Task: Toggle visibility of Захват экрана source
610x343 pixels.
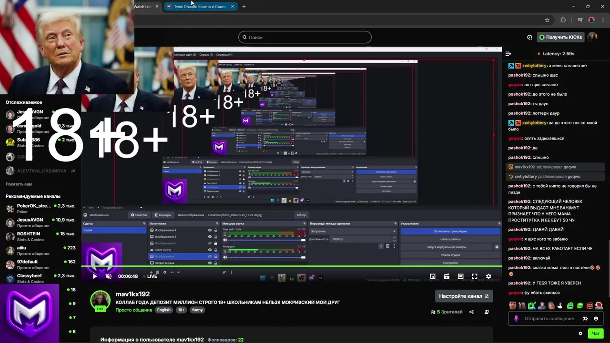Action: coord(210,263)
